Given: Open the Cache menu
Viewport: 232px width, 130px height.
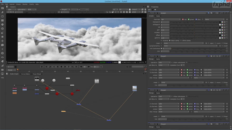Looking at the screenshot, I should 31,4.
